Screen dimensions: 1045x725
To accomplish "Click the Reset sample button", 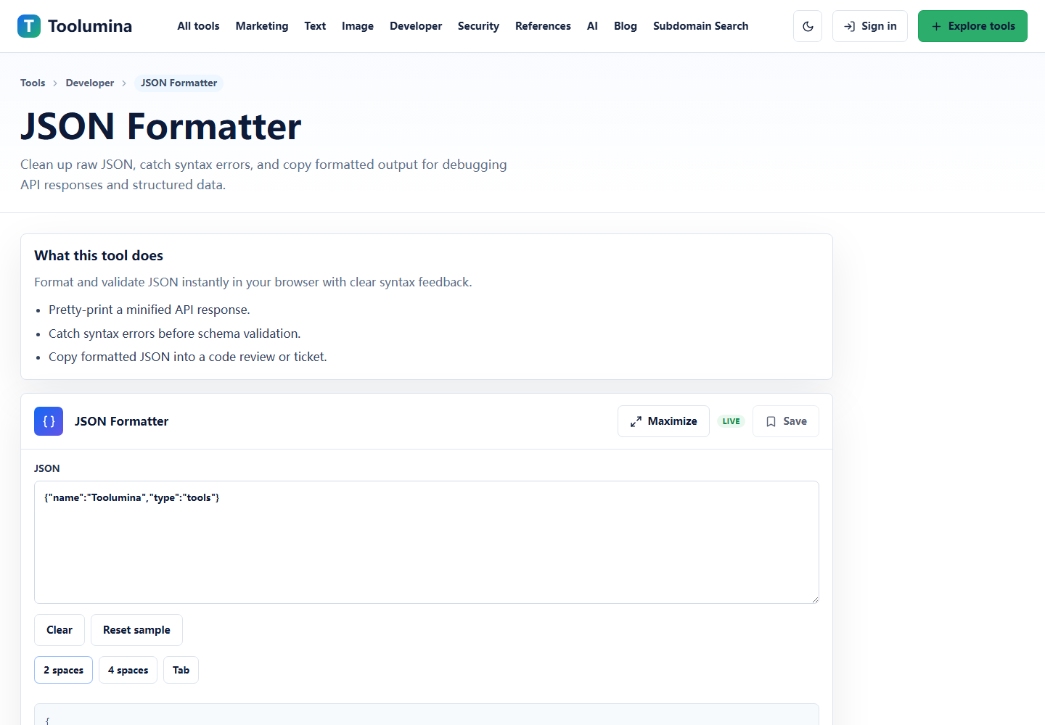I will point(136,630).
